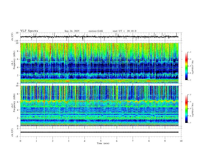The width and height of the screenshot is (204, 158).
Task: Click the "2" kHz label on ch.2 spectrogram
Action: (x=18, y=118)
